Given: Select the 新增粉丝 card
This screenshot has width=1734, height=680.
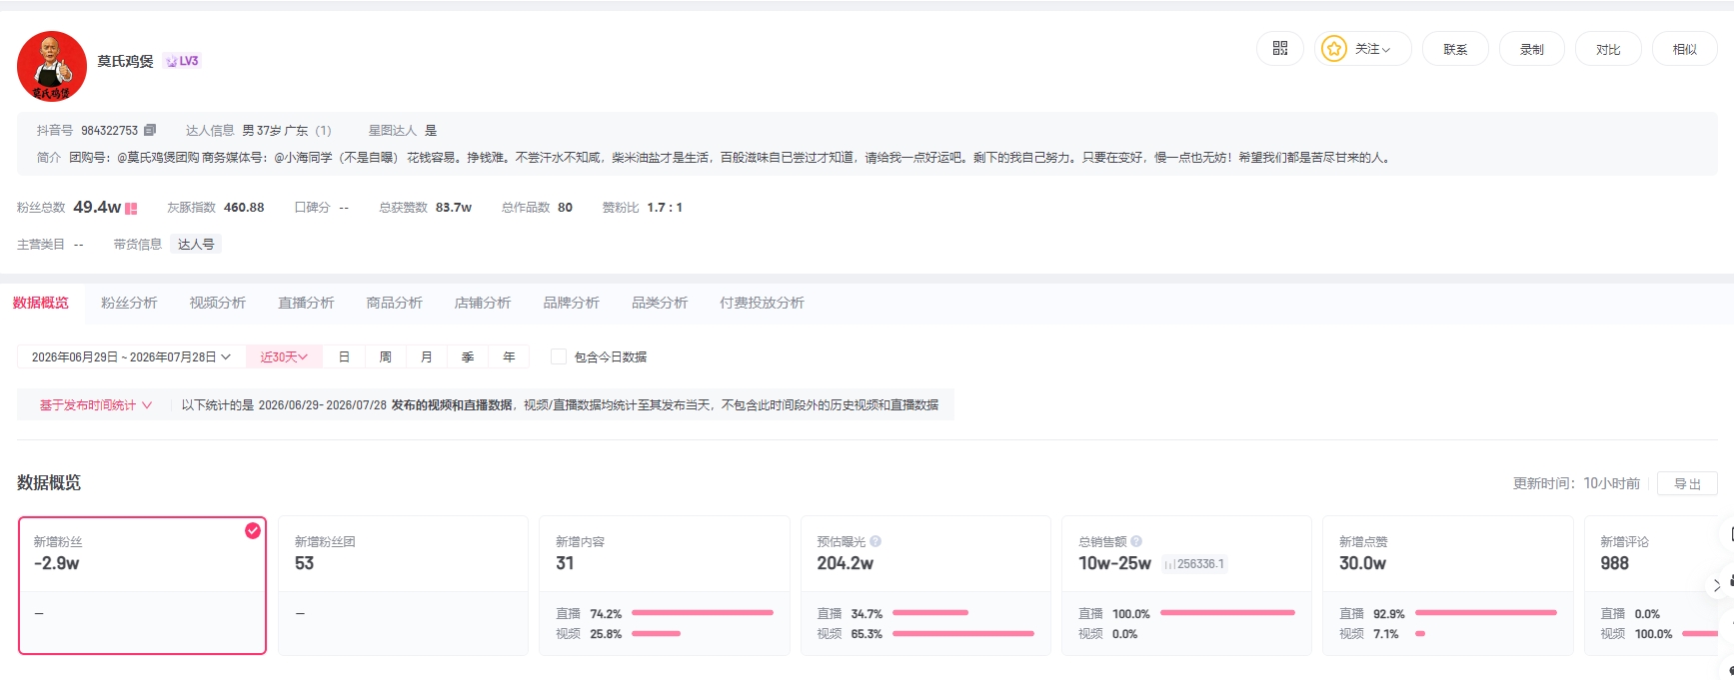Looking at the screenshot, I should tap(143, 585).
